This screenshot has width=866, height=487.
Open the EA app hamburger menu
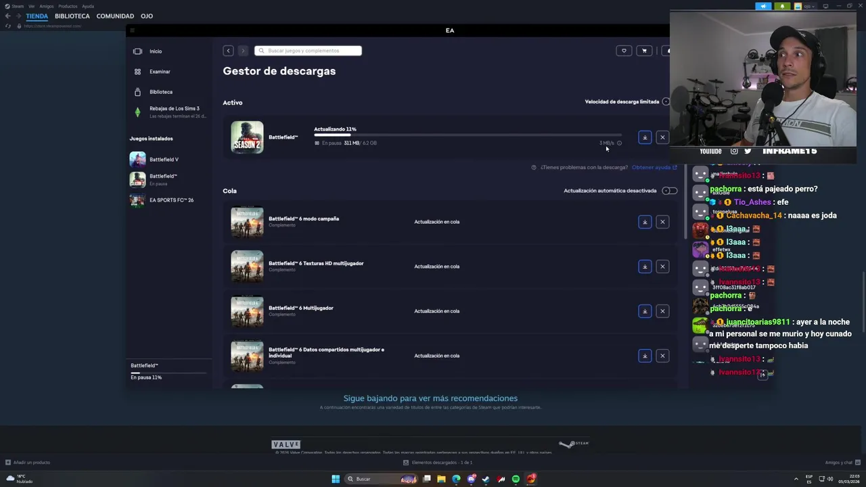point(133,30)
